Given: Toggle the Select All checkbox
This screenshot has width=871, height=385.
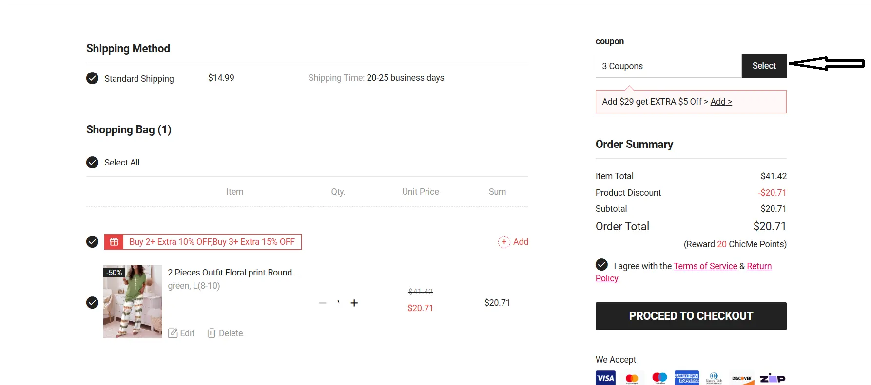Looking at the screenshot, I should (x=92, y=162).
